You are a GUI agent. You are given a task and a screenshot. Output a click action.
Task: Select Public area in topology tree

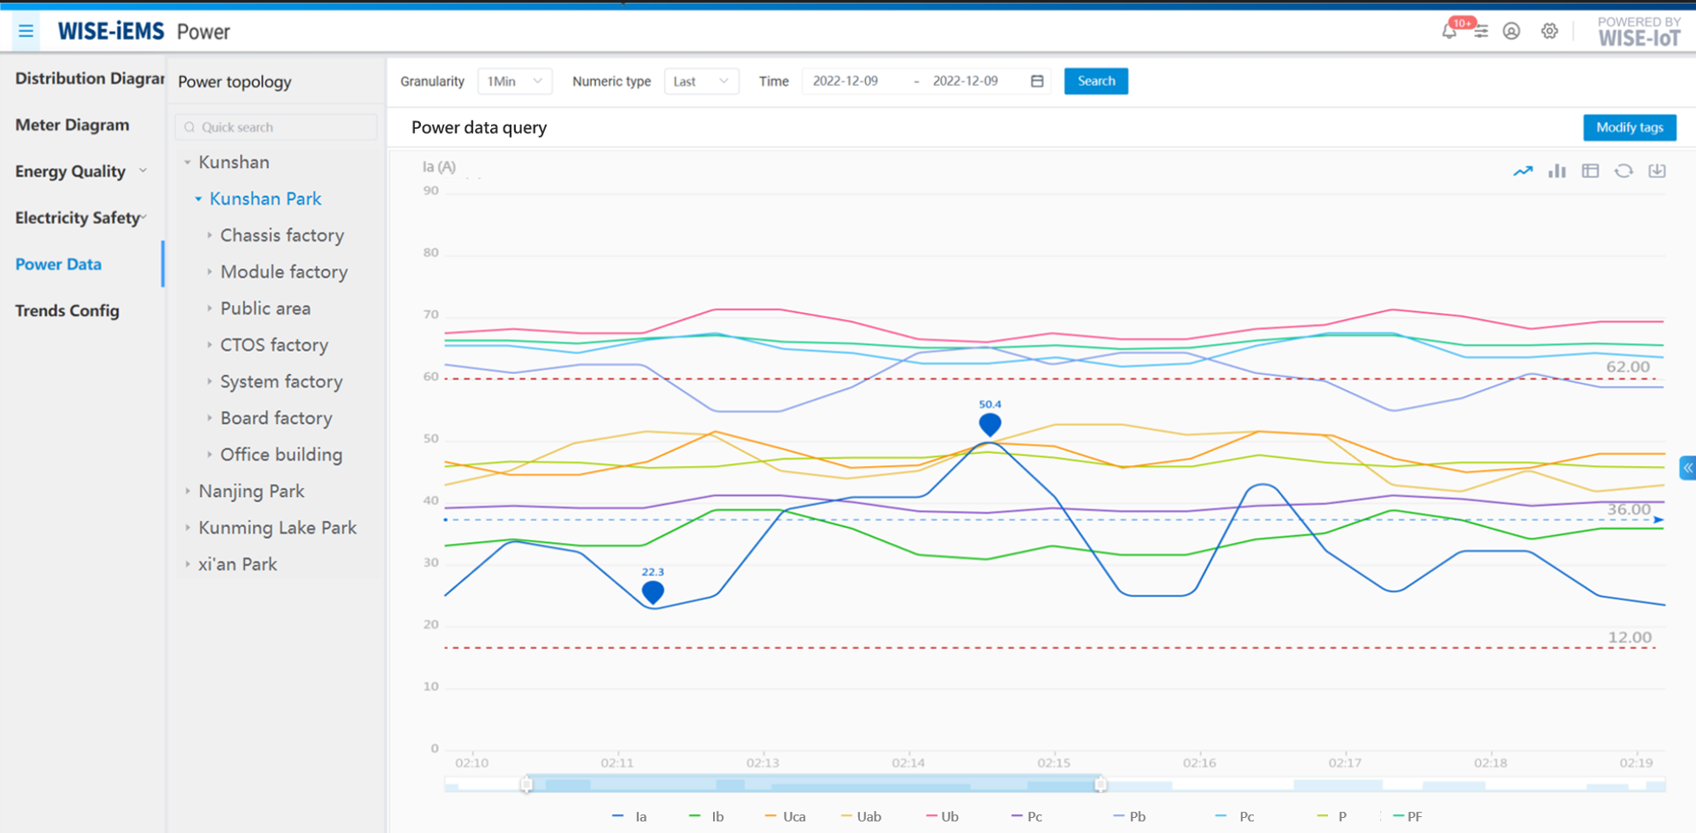pyautogui.click(x=265, y=309)
